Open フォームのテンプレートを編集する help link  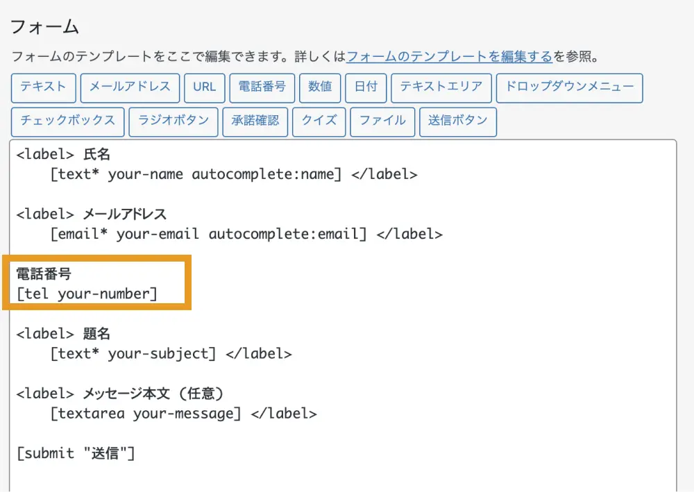click(449, 57)
